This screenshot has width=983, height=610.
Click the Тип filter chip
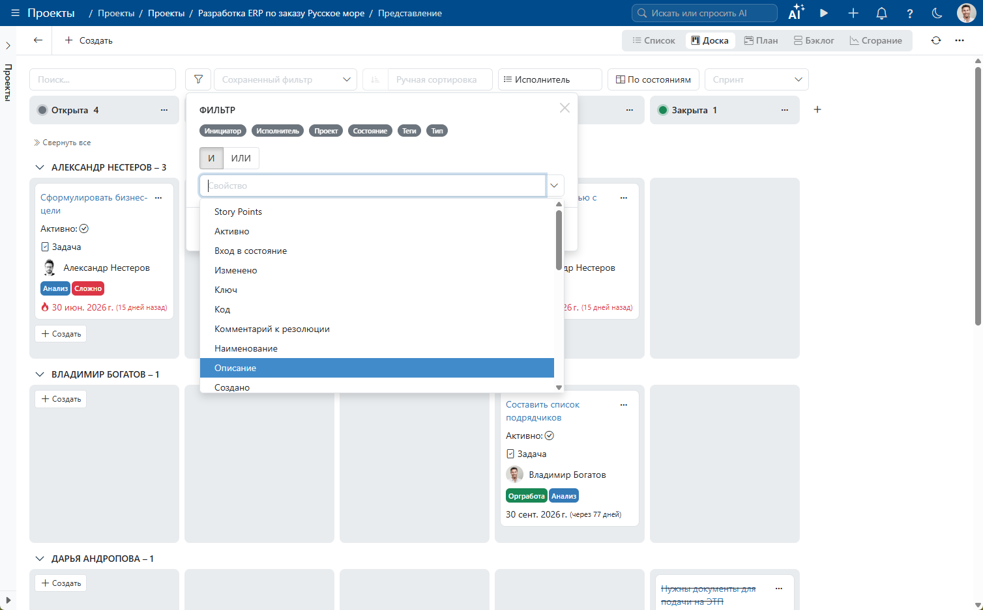(437, 131)
